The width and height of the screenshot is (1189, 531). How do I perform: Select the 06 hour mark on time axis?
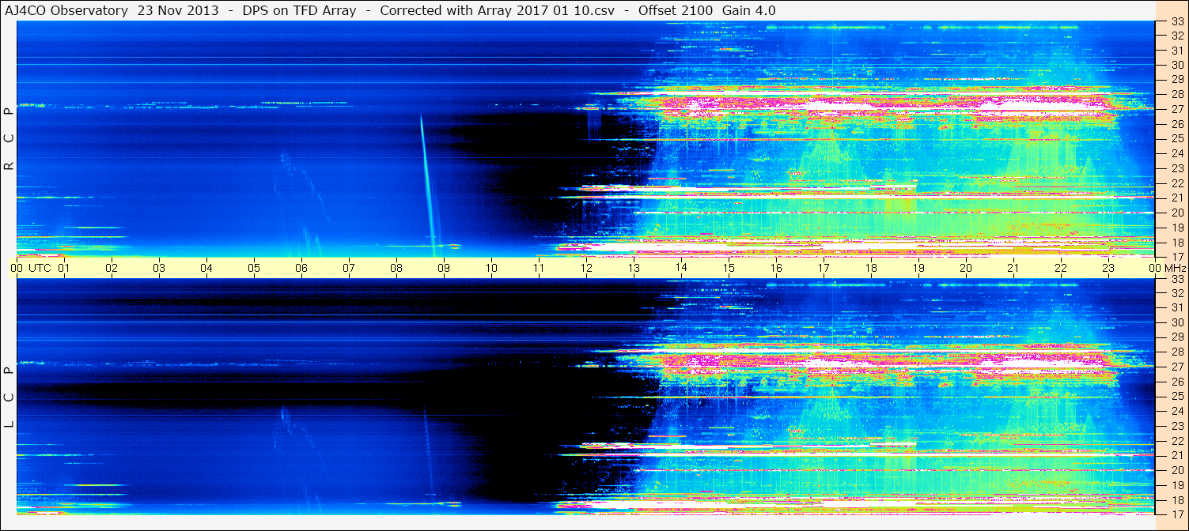point(301,268)
